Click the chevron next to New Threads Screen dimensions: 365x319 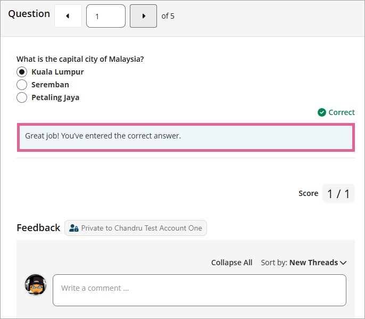pos(343,263)
